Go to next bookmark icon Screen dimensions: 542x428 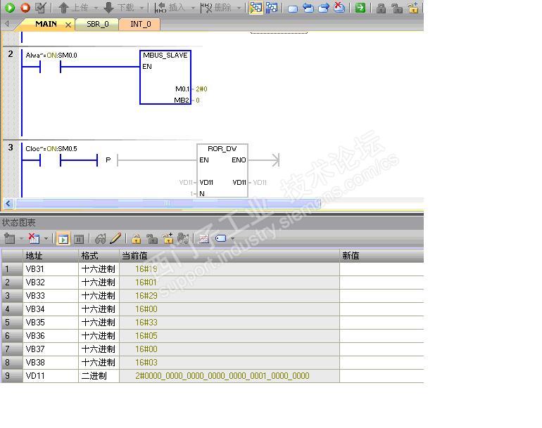point(324,8)
